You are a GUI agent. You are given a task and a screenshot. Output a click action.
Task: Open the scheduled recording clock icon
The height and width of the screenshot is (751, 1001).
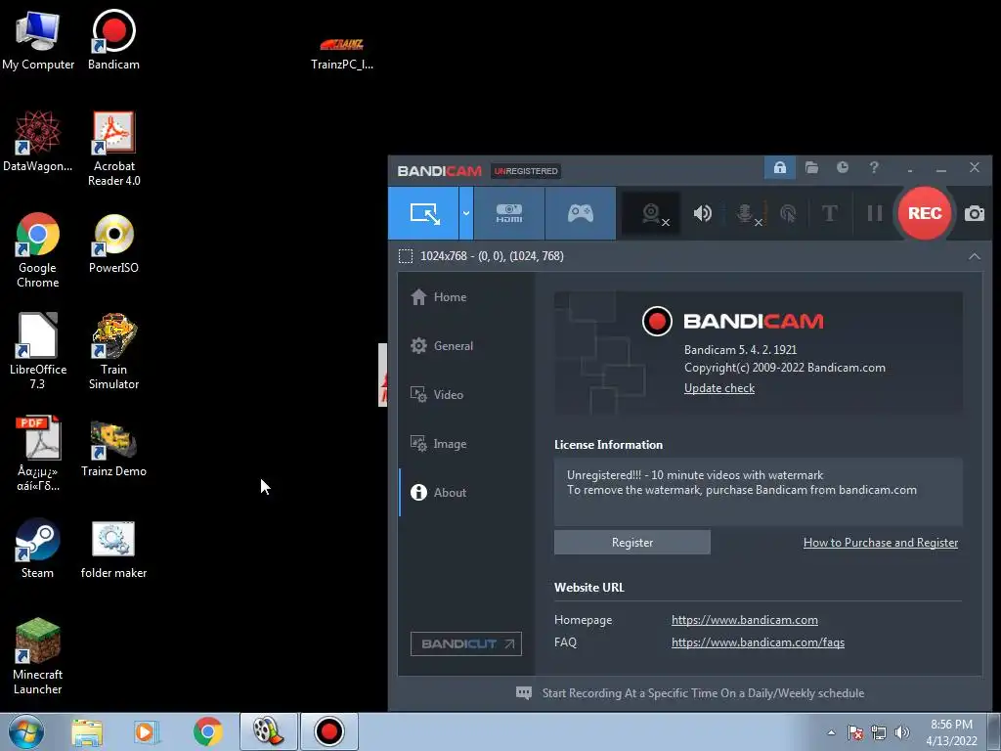click(843, 168)
